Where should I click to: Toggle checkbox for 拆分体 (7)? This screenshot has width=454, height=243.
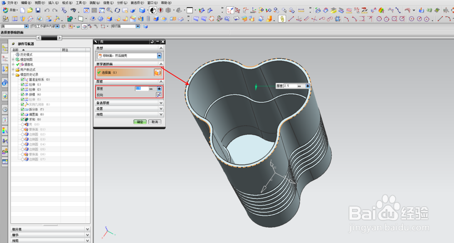coord(22,109)
